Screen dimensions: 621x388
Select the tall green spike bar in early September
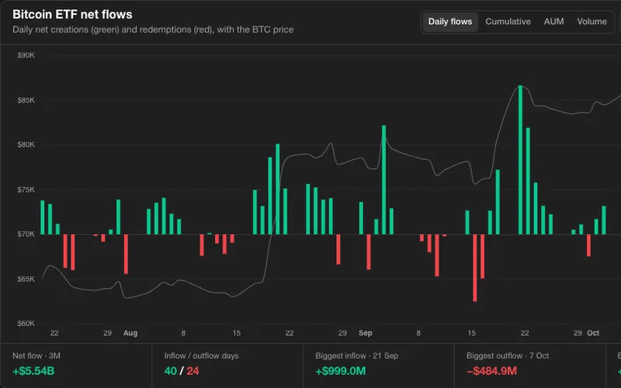383,180
